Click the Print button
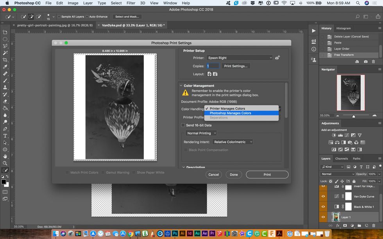Viewport: 383px width, 239px height. click(x=267, y=174)
